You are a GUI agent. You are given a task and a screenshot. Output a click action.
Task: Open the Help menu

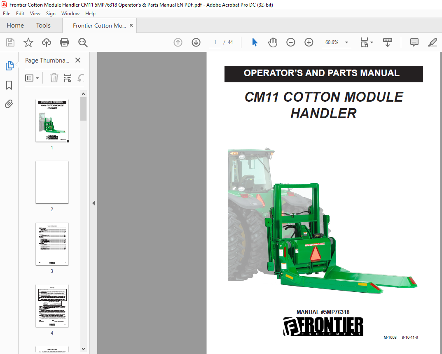coord(90,14)
